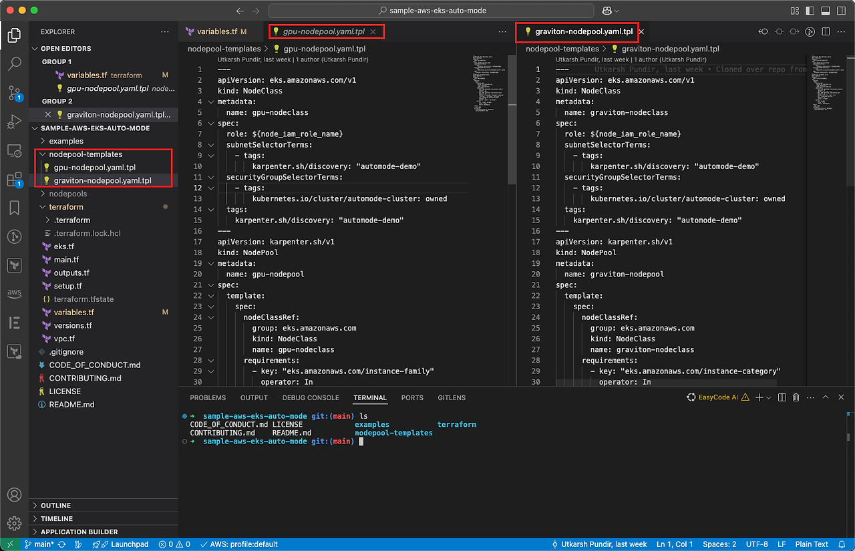Screen dimensions: 855x551
Task: Synchronize changes in the status bar
Action: [62, 544]
